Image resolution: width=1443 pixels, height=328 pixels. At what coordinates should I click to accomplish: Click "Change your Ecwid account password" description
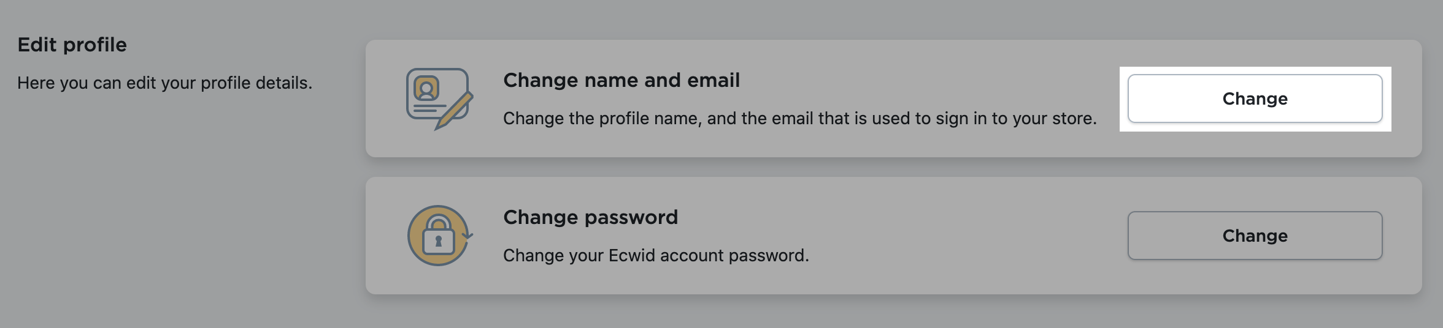(656, 255)
